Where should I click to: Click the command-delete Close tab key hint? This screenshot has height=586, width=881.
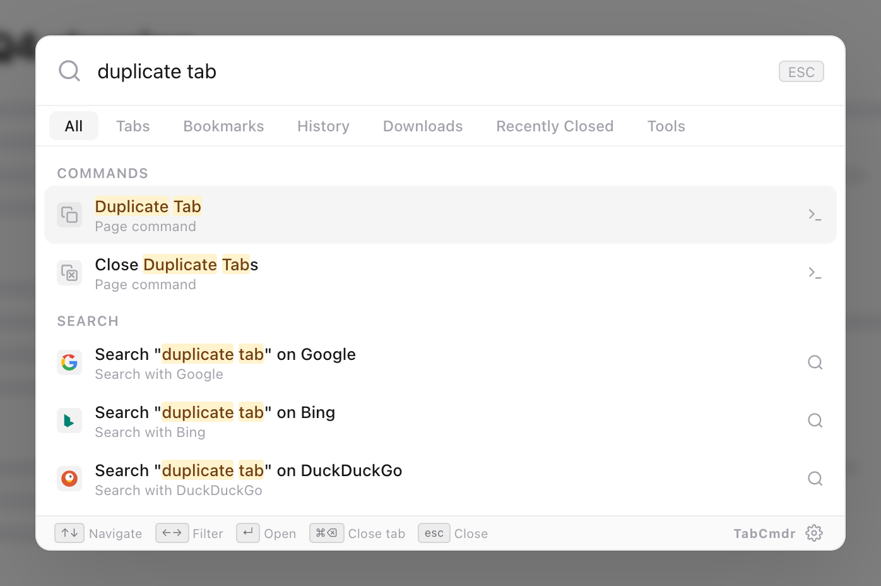[x=327, y=533]
